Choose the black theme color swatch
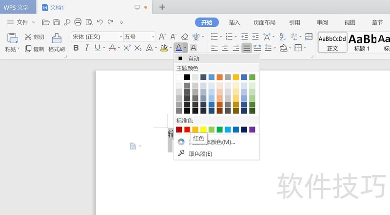This screenshot has width=390, height=215. [x=187, y=77]
